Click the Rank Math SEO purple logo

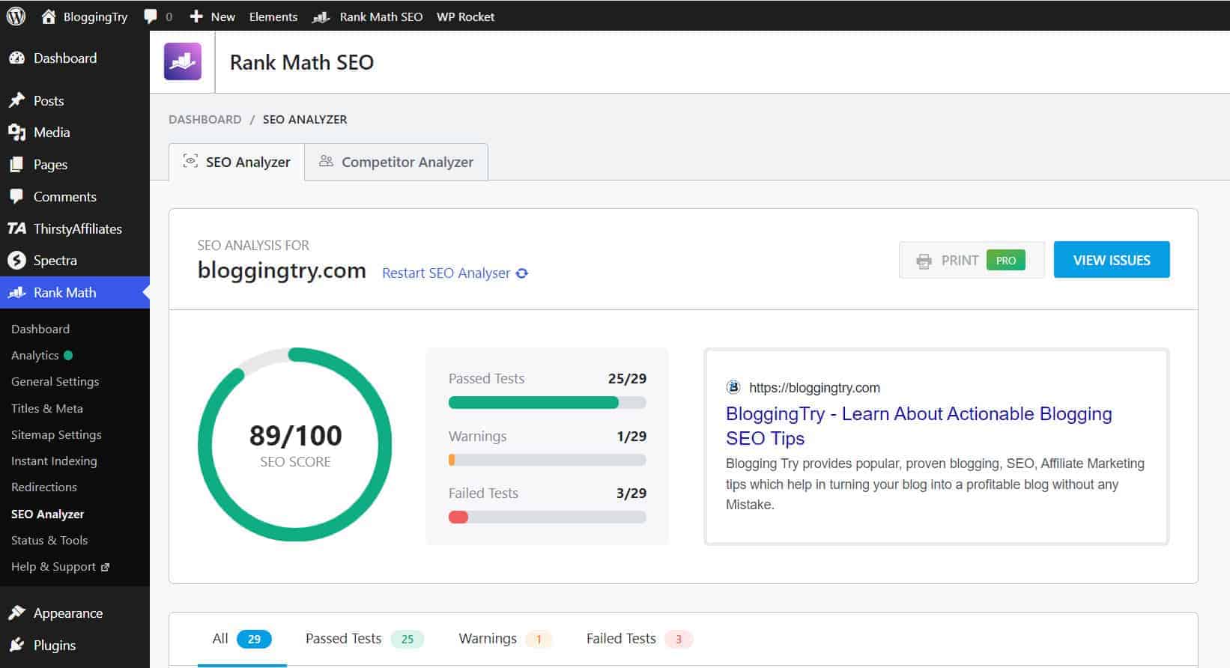(x=183, y=61)
